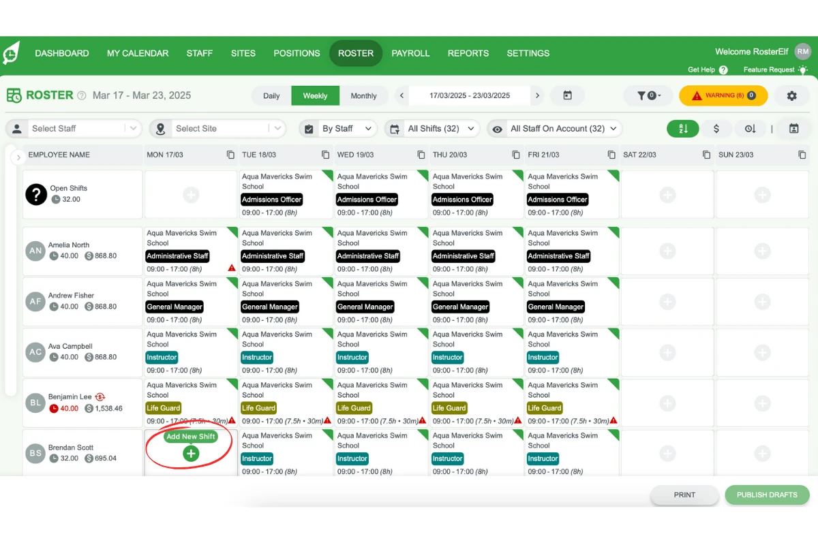818x545 pixels.
Task: Switch to Monthly view
Action: click(x=363, y=95)
